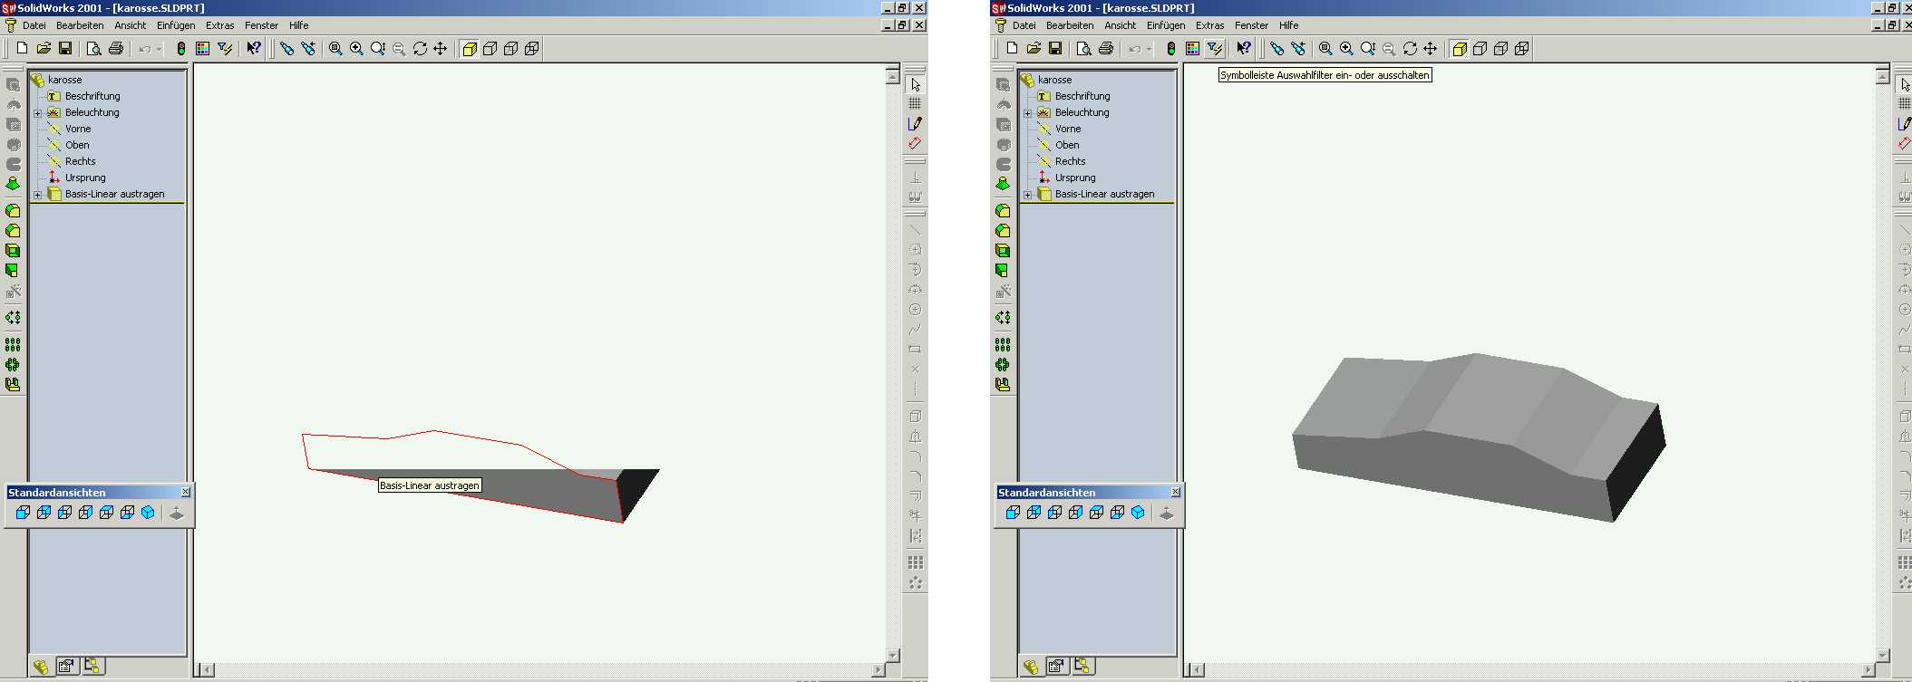This screenshot has height=682, width=1912.
Task: Select the Rechts plane in right window
Action: (1070, 161)
